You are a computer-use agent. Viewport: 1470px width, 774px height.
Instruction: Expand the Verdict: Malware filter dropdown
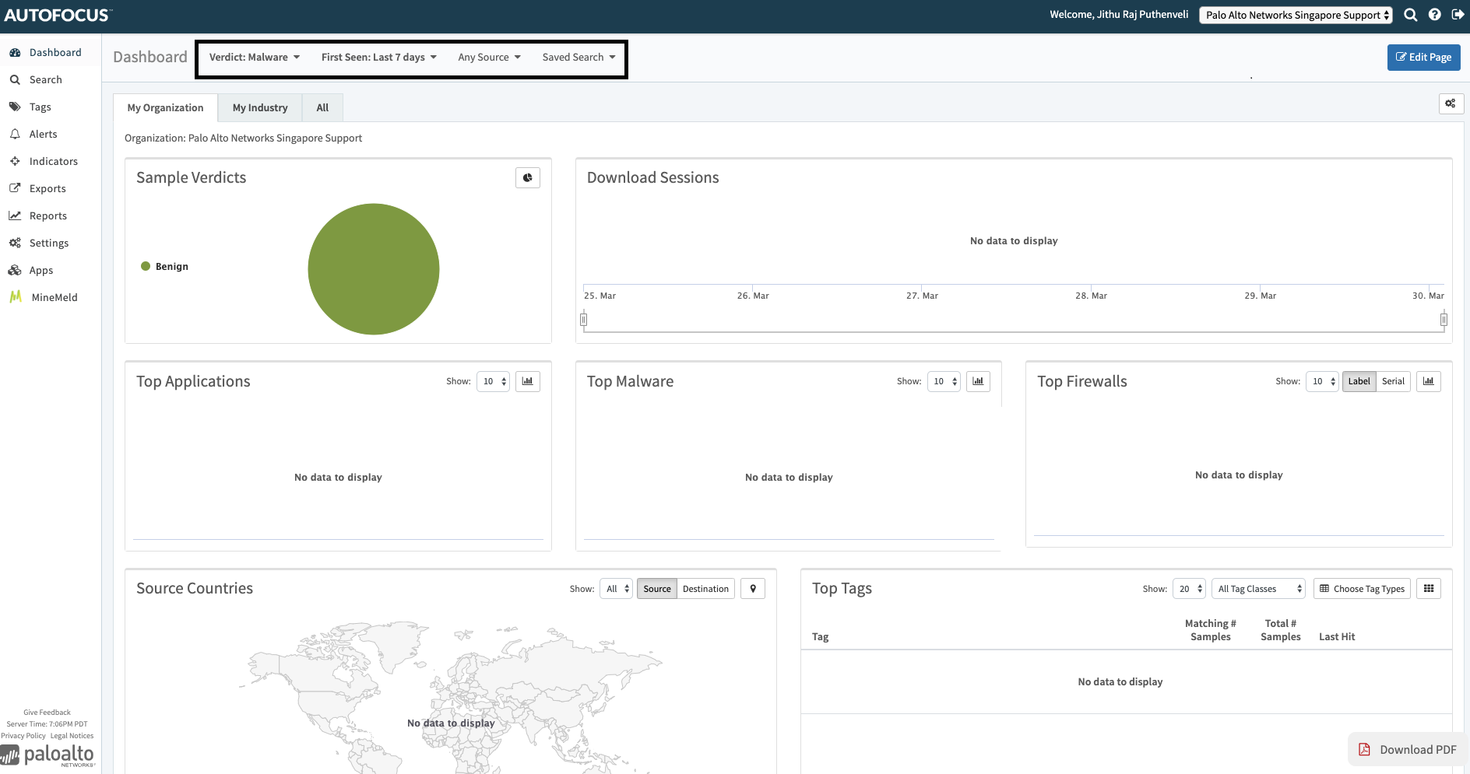coord(254,58)
